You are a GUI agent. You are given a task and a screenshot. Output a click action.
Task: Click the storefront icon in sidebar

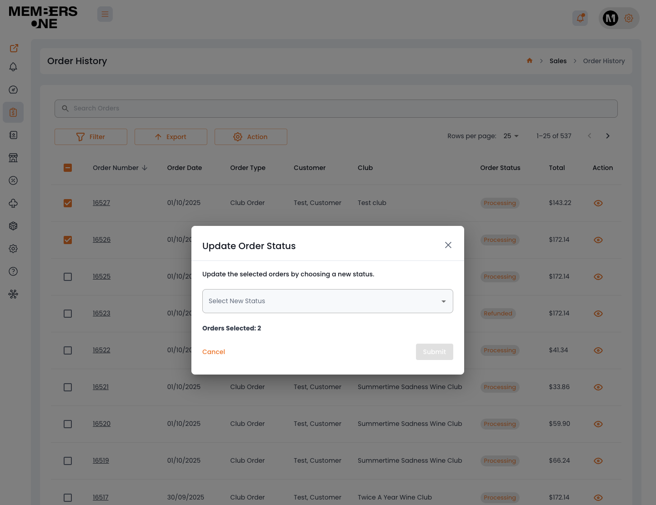click(13, 158)
